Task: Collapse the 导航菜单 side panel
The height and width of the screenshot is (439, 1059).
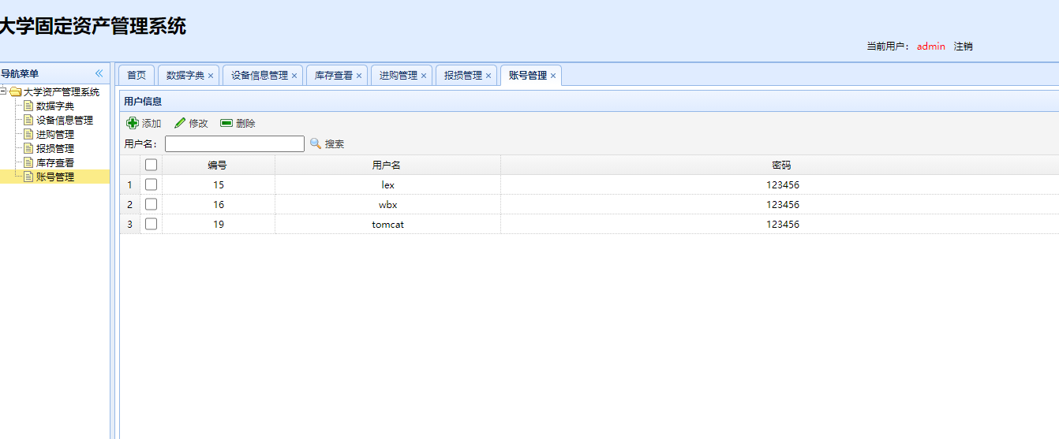Action: coord(99,73)
